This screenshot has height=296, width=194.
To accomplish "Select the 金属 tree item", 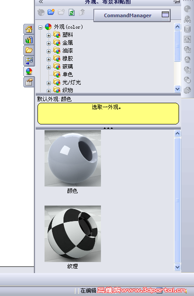I will pyautogui.click(x=67, y=43).
